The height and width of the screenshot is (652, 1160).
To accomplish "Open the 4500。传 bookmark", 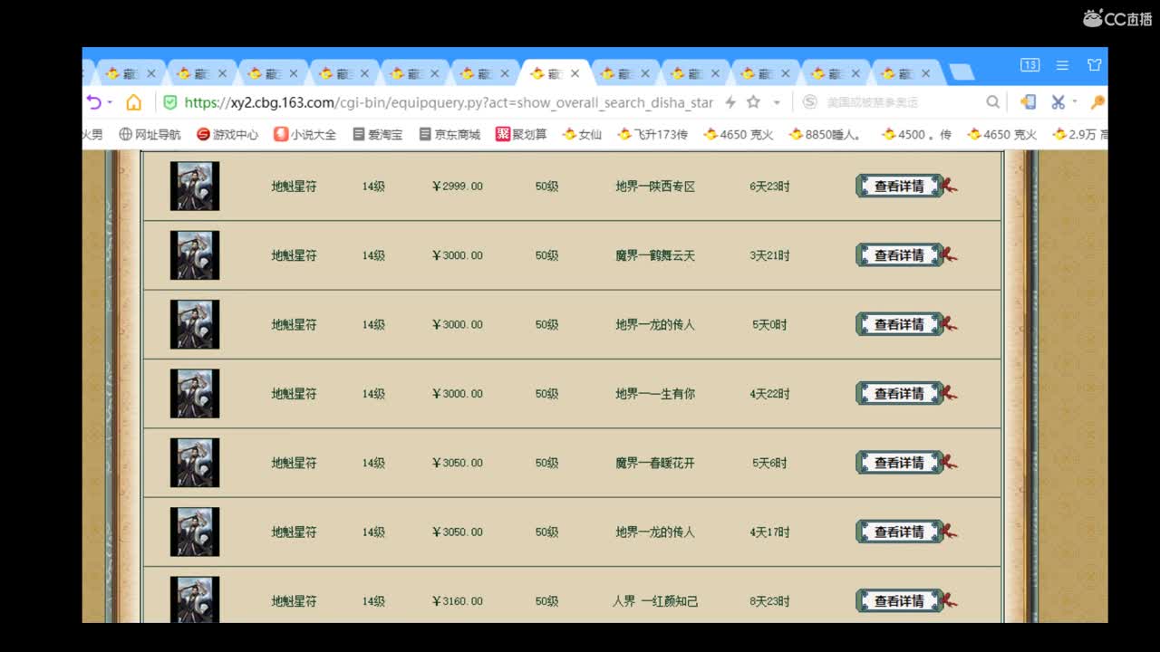I will click(917, 134).
